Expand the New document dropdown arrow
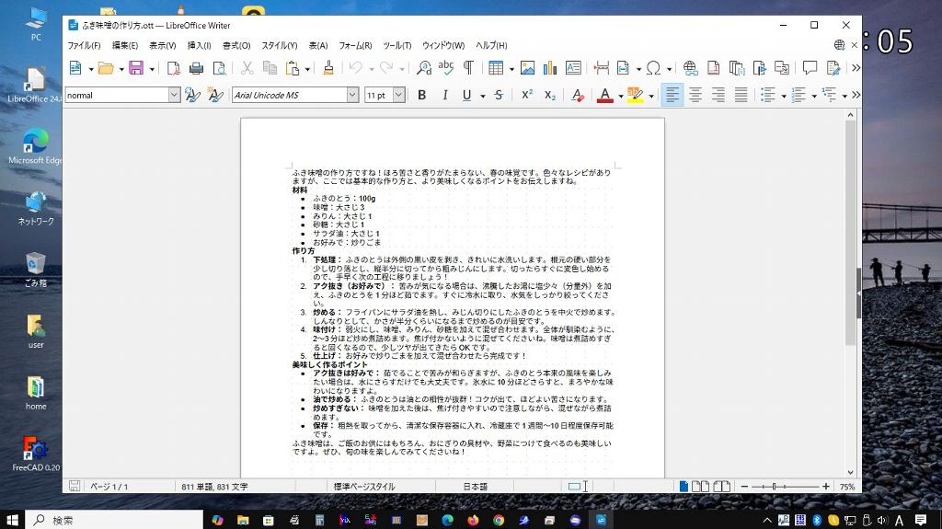 click(x=91, y=68)
